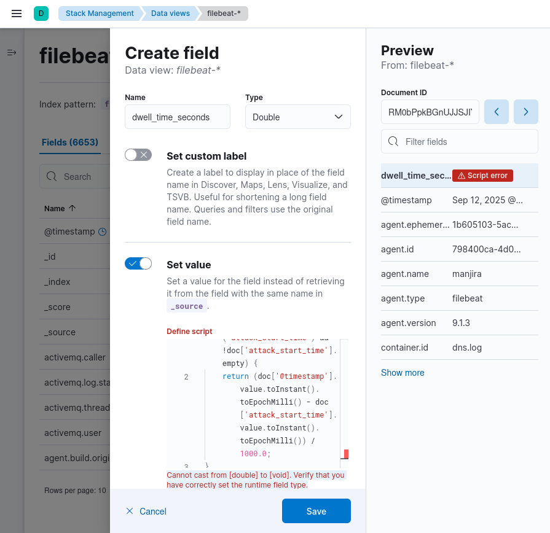
Task: Go to Data views breadcrumb
Action: coord(170,14)
